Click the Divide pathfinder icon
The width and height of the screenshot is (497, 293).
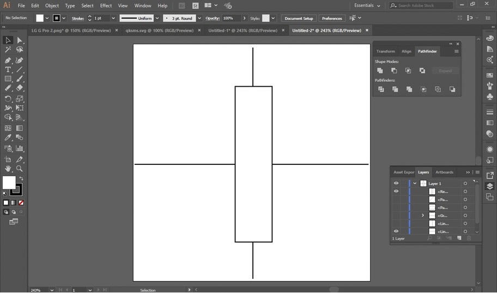point(381,89)
